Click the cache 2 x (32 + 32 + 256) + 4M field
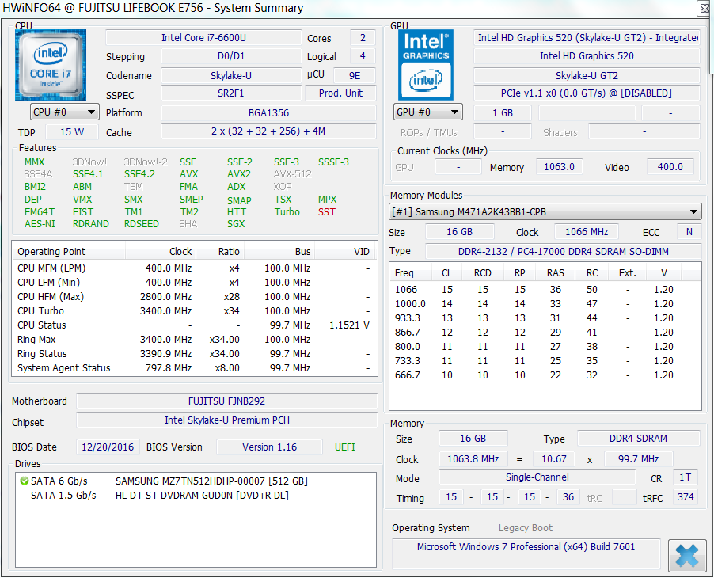The width and height of the screenshot is (714, 578). [268, 131]
